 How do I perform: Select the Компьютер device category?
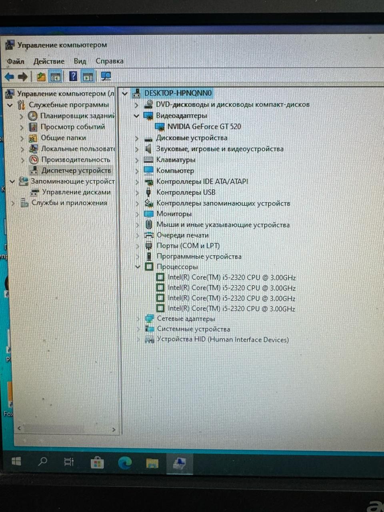tap(175, 171)
